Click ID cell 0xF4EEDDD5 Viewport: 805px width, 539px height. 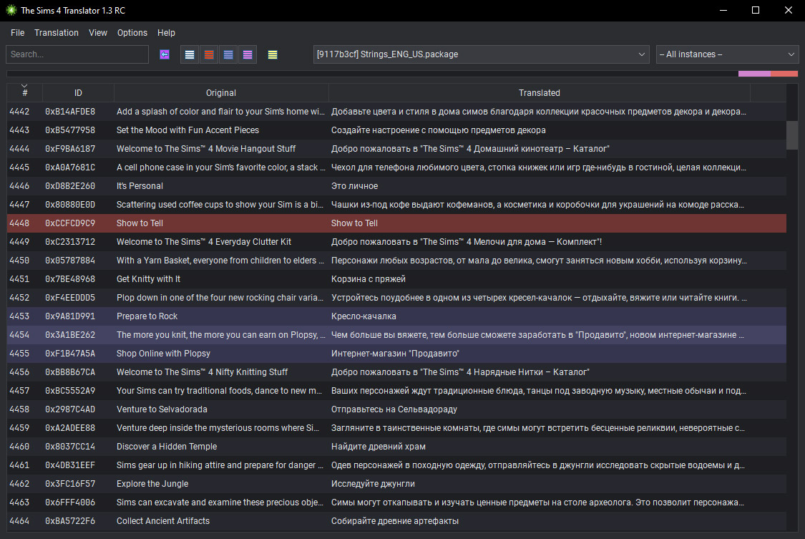70,298
